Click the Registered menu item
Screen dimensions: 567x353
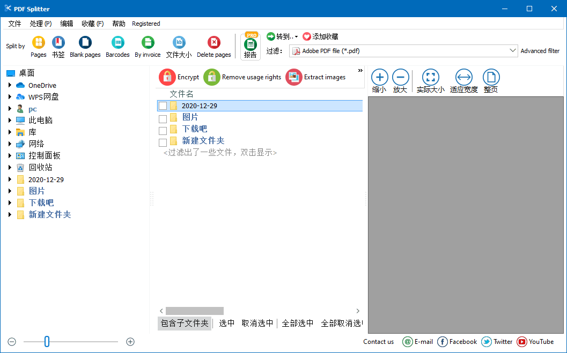(x=146, y=24)
